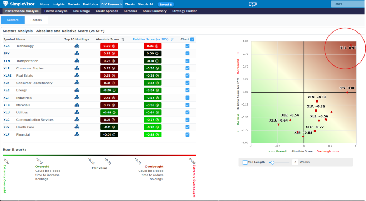
Task: Open Top 10 Holdings icon for XLV
Action: coord(77,127)
